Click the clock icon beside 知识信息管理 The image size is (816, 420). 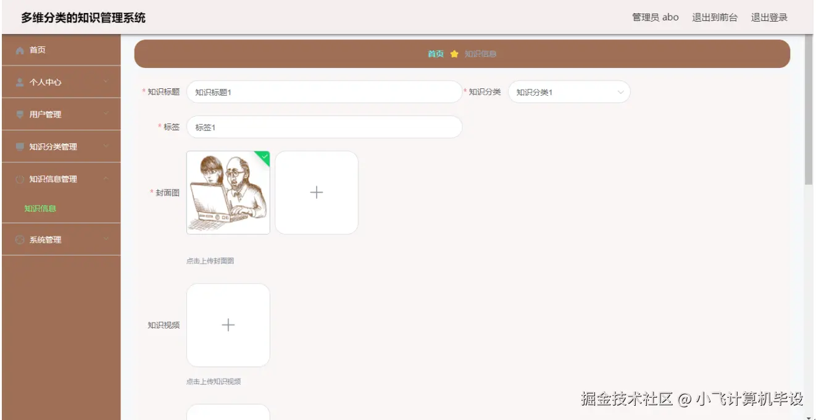pos(19,178)
